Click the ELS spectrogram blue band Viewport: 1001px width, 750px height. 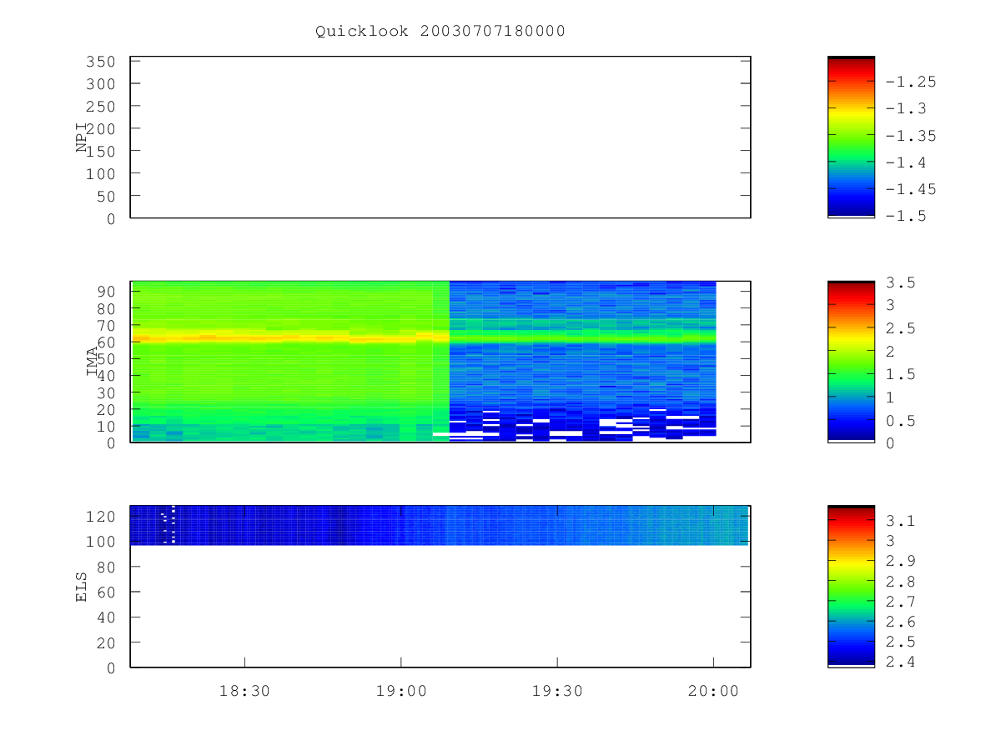pos(440,525)
